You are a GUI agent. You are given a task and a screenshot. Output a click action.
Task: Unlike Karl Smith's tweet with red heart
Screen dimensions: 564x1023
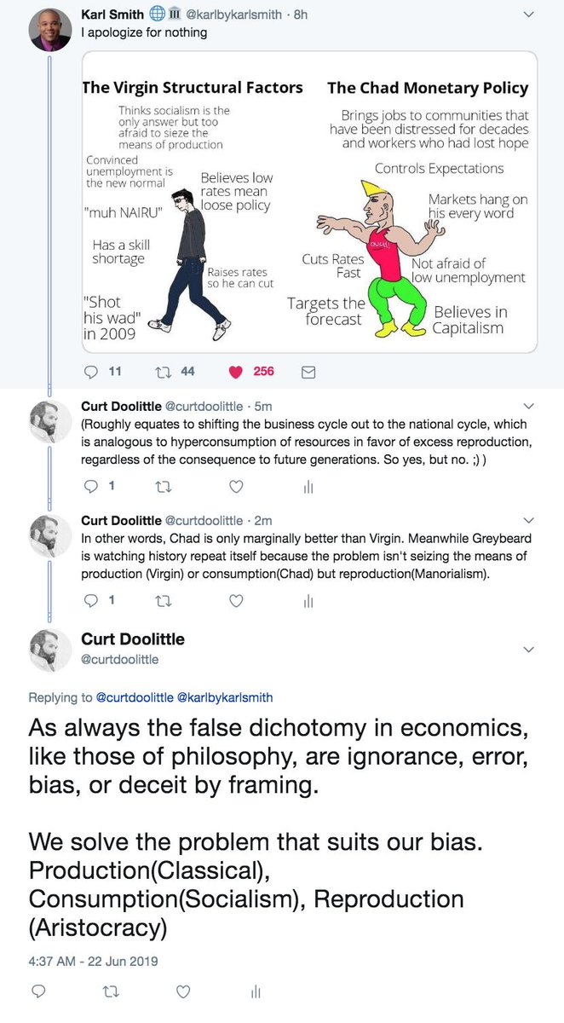pyautogui.click(x=237, y=372)
